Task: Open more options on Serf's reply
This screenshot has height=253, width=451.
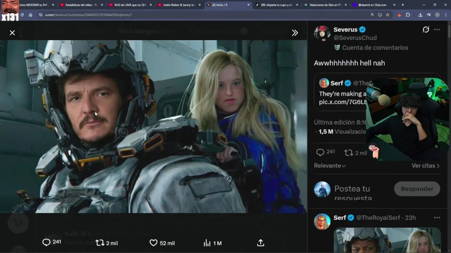Action: [x=437, y=218]
